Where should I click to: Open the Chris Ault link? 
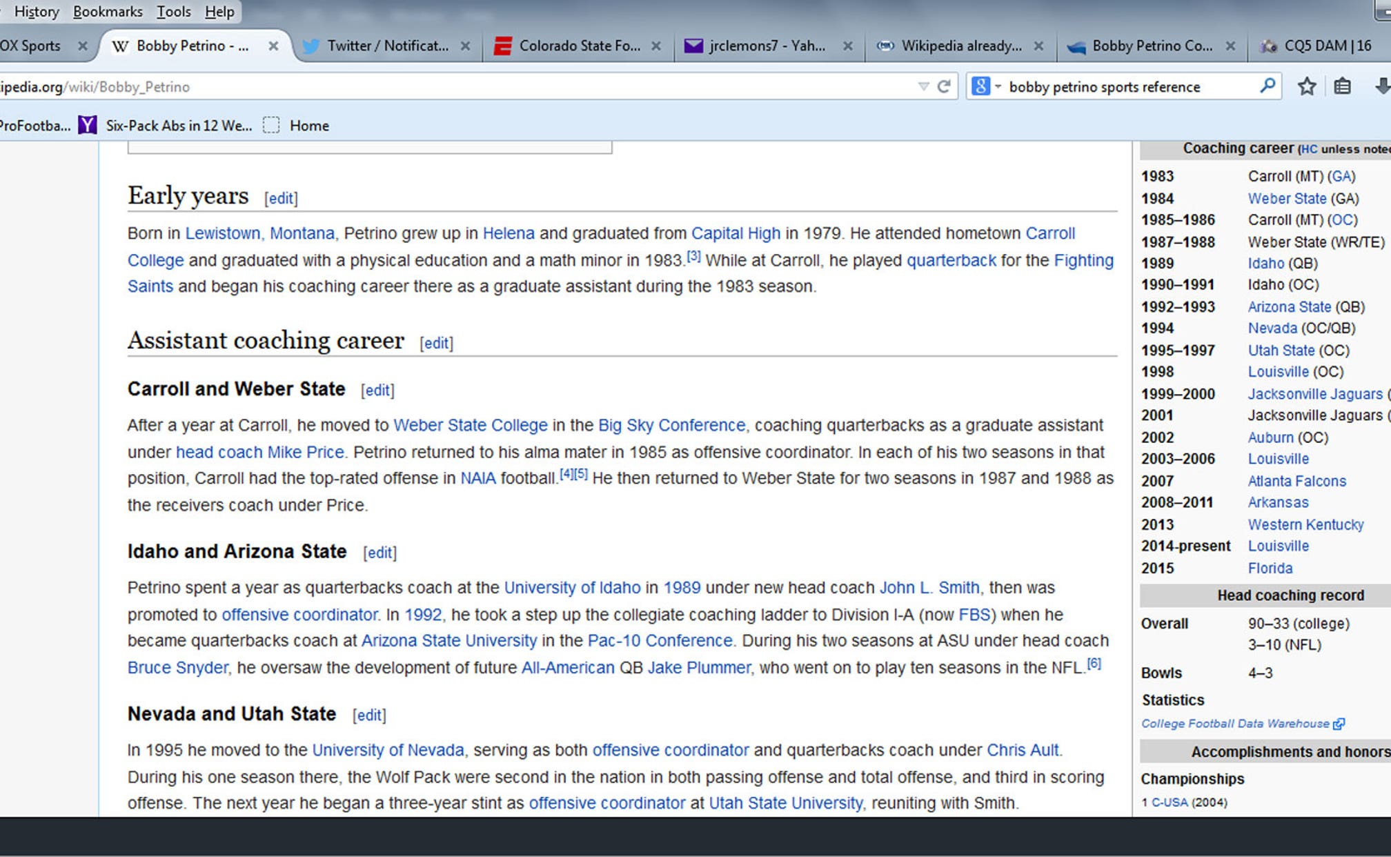point(1023,750)
